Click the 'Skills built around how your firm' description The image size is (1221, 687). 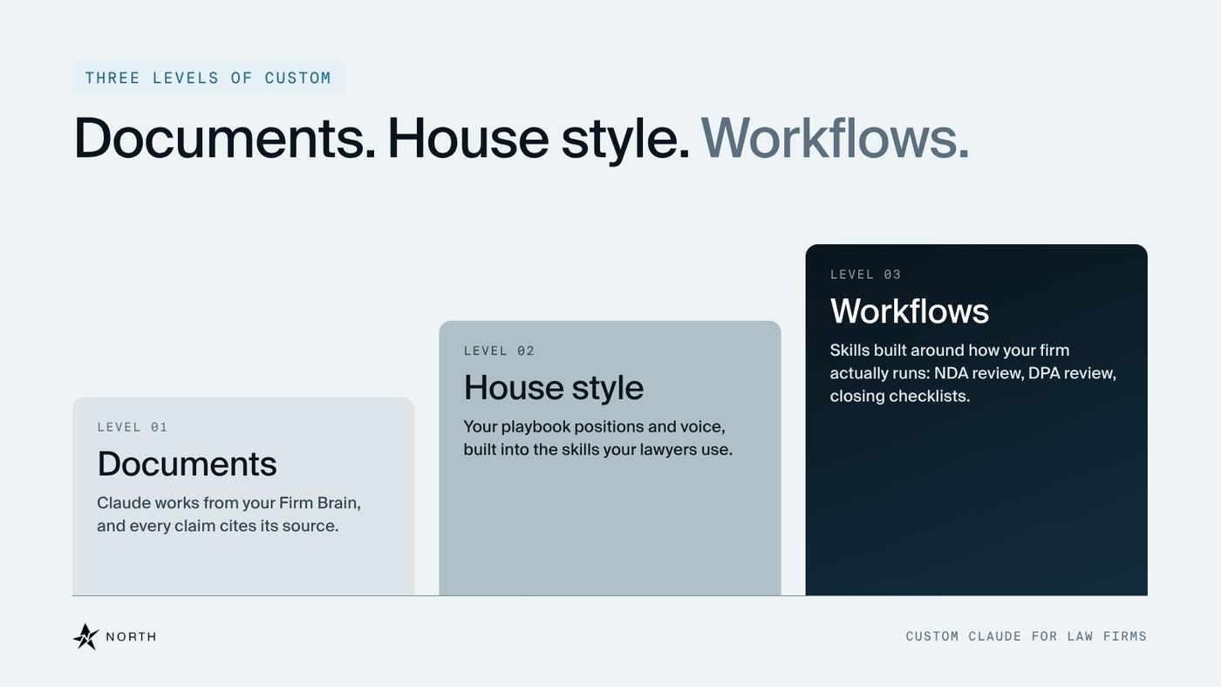tap(973, 373)
